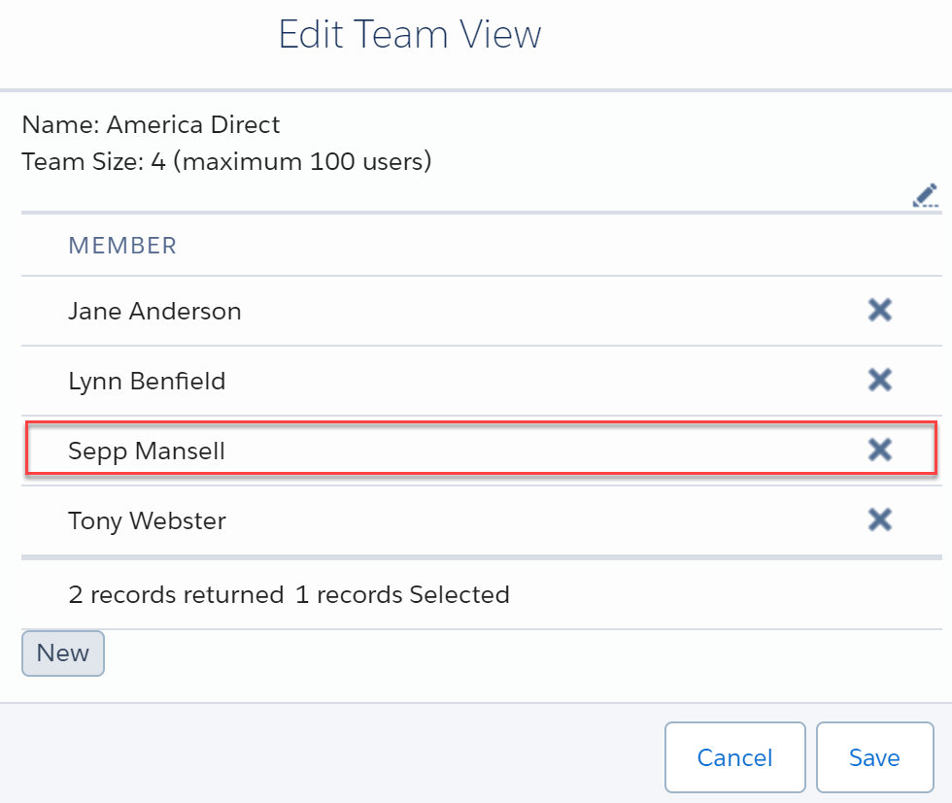The height and width of the screenshot is (803, 952).
Task: Cancel the team view edit
Action: click(x=734, y=757)
